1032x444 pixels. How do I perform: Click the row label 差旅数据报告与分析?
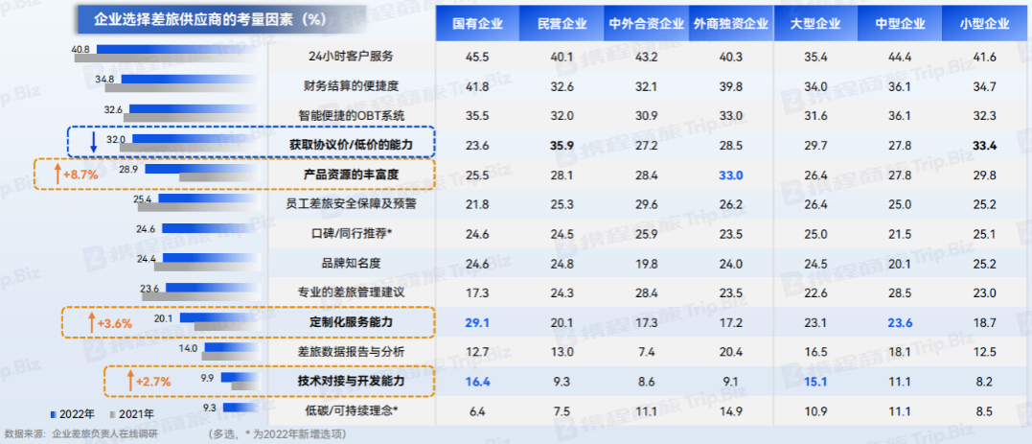351,352
